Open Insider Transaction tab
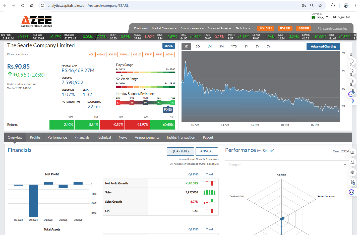 181,137
